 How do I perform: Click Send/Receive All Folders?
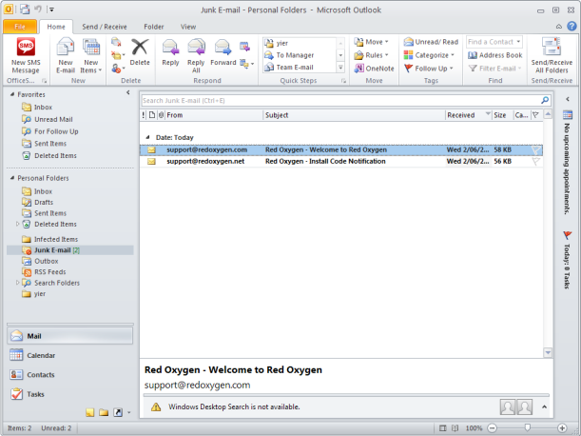[x=552, y=55]
